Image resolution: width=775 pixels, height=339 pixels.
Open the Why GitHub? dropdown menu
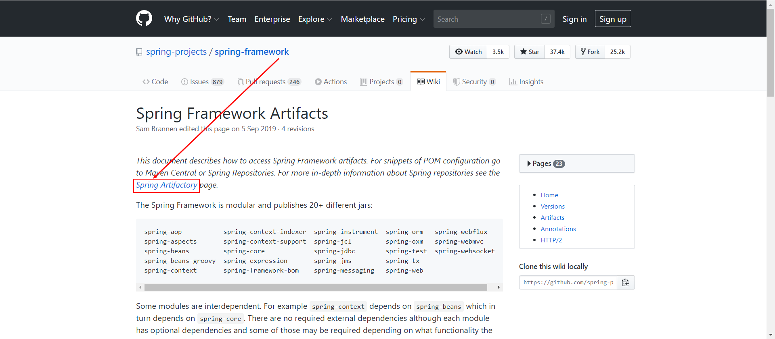point(192,19)
